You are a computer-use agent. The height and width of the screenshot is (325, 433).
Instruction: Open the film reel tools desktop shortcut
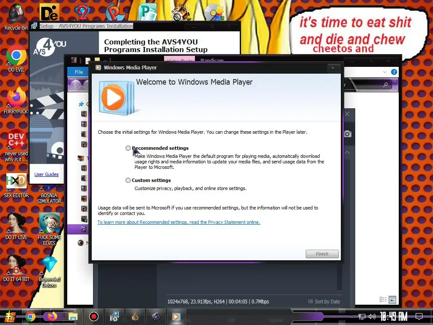(181, 12)
